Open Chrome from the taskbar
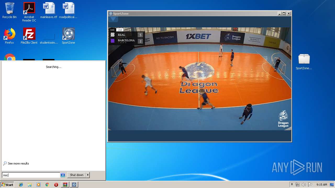 click(x=47, y=185)
